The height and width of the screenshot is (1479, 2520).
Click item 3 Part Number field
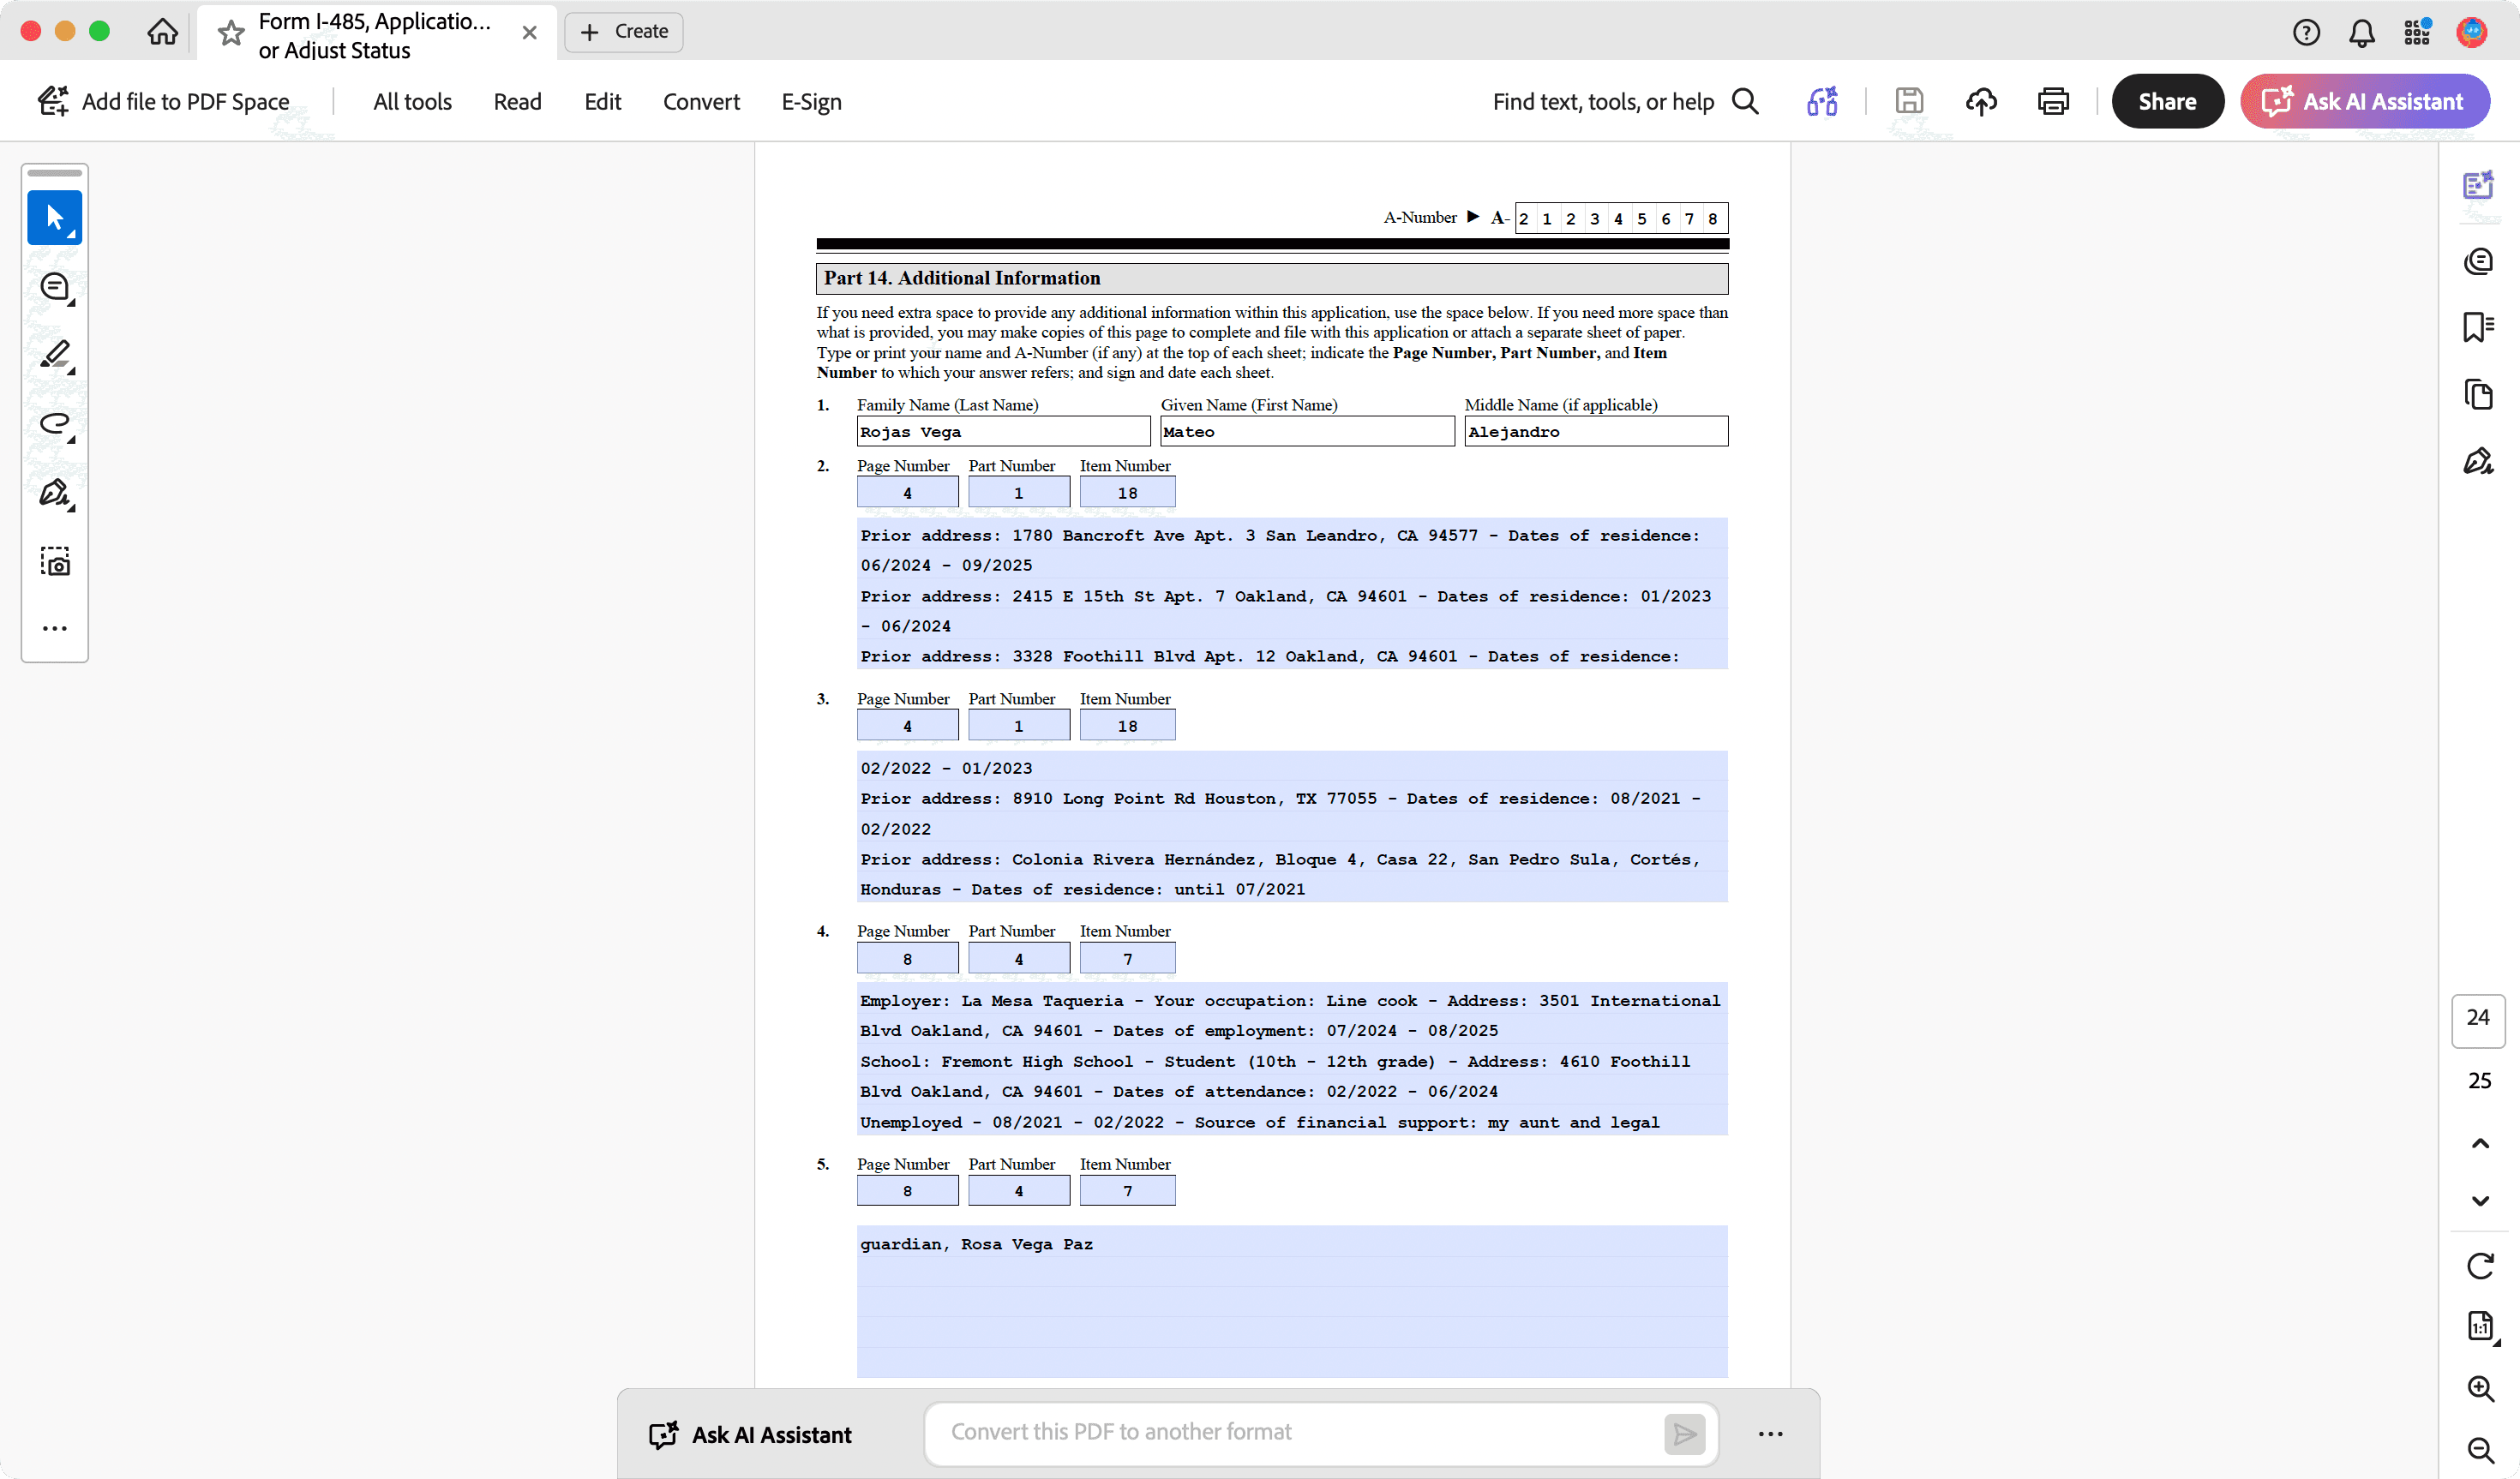coord(1018,726)
